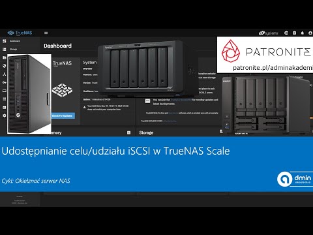The height and width of the screenshot is (235, 313).
Task: Open the Shares folder sidebar icon
Action: pyautogui.click(x=5, y=57)
